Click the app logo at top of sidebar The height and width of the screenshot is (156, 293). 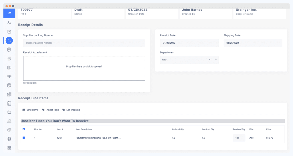(x=9, y=13)
